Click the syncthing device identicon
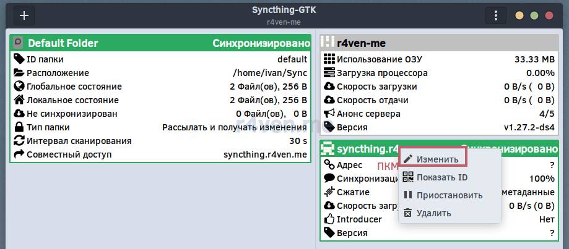This screenshot has height=249, width=569. click(328, 149)
